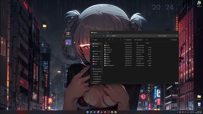The height and width of the screenshot is (114, 203).
Task: Expand the SSD (D:) drive node
Action: (92, 74)
